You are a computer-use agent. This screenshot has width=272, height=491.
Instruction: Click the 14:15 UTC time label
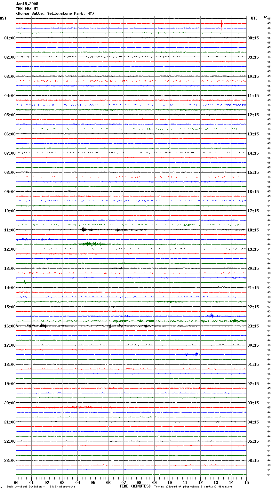(253, 153)
